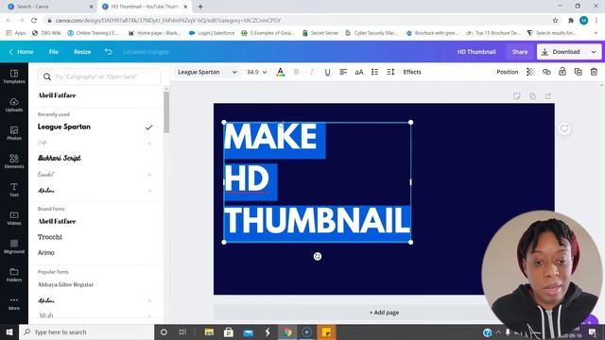
Task: Select the Bukhari Script font
Action: (60, 158)
